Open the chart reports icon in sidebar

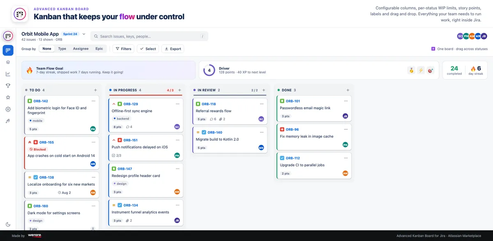tap(8, 74)
